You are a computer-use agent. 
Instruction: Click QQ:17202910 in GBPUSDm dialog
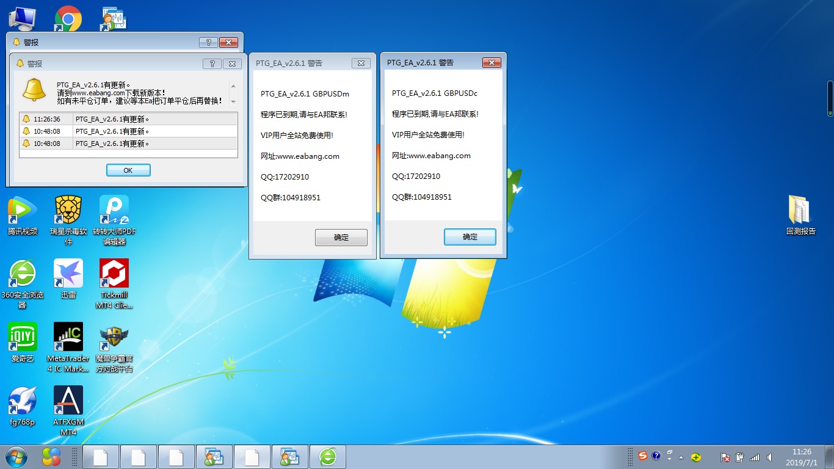[x=285, y=177]
